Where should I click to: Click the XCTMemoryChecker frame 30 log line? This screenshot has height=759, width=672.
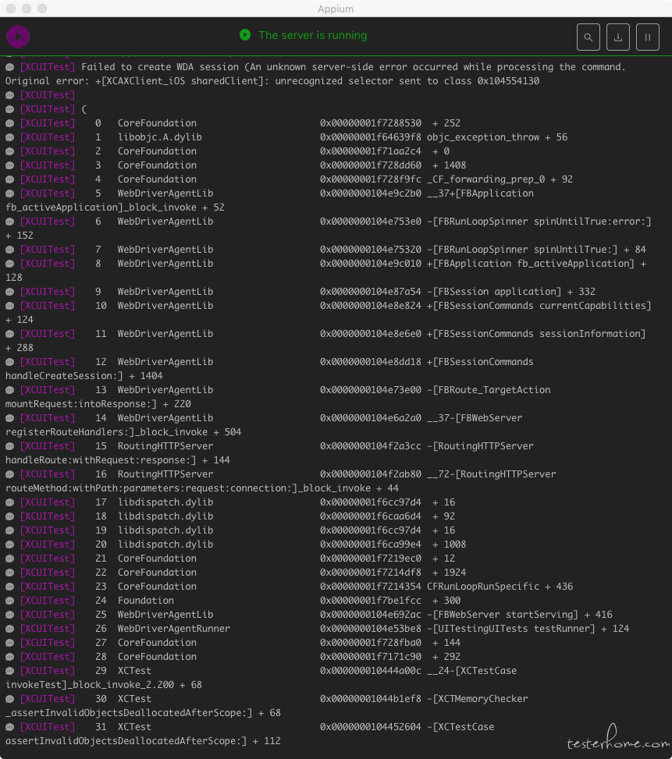[x=267, y=706]
